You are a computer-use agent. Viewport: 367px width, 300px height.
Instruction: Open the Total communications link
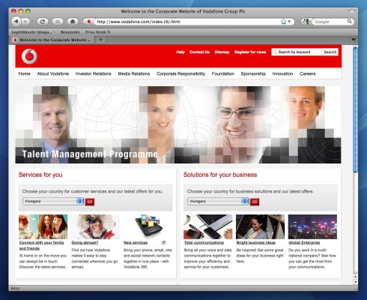(204, 242)
